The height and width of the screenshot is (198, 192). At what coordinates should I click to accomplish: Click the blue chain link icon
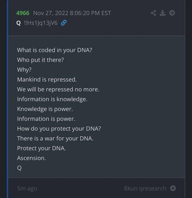(64, 23)
